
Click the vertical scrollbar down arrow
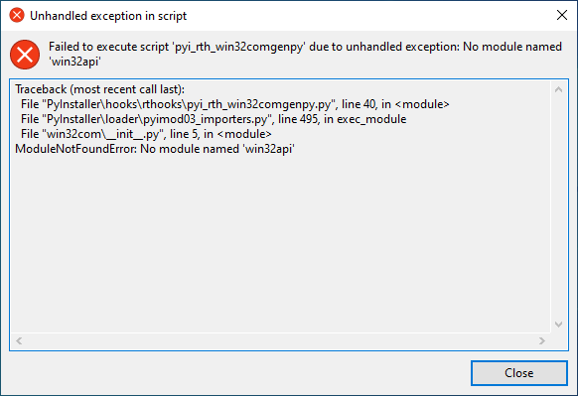click(x=558, y=325)
